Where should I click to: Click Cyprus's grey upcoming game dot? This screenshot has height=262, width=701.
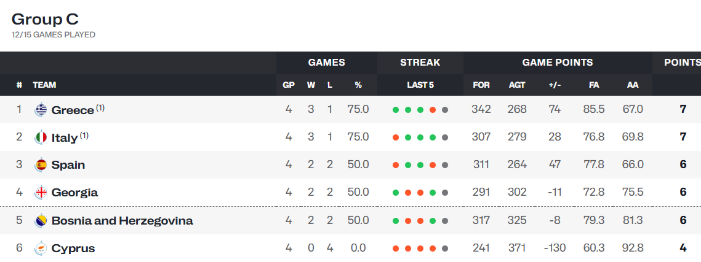[444, 249]
